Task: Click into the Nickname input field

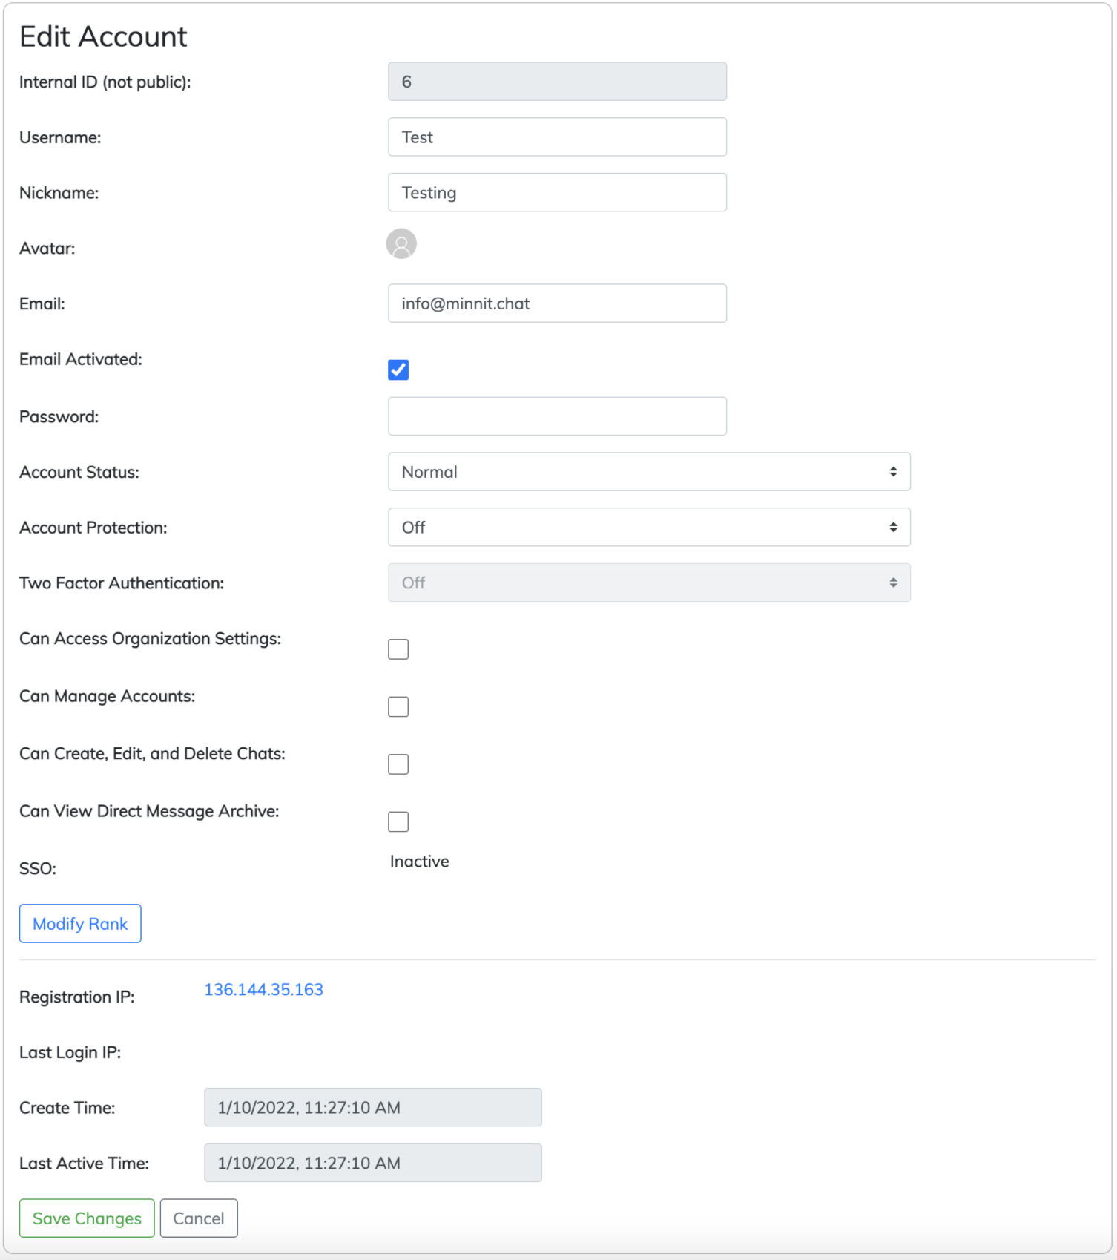Action: click(x=557, y=193)
